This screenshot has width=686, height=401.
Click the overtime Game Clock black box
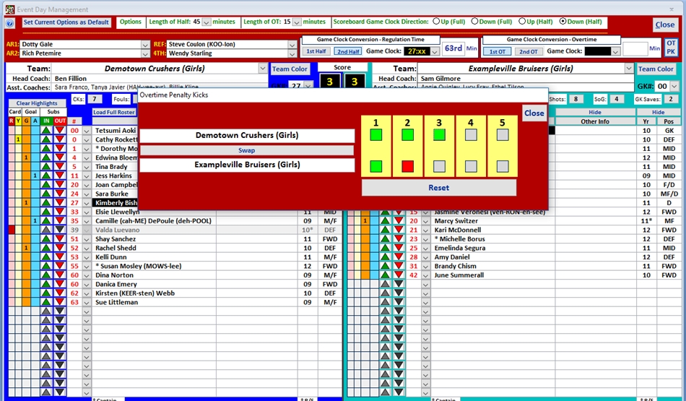coord(598,51)
